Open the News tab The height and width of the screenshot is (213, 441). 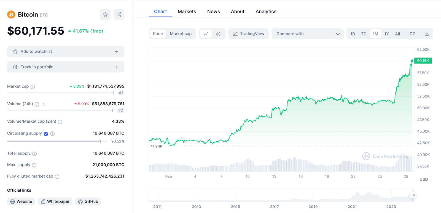(214, 12)
